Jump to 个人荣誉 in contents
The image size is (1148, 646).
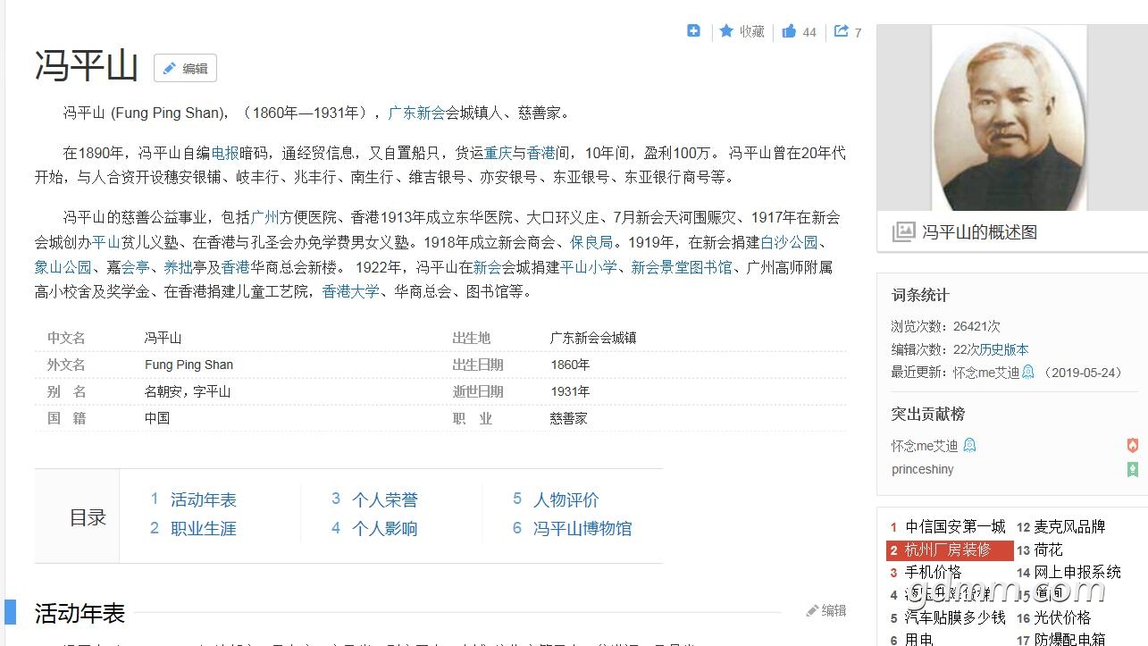pyautogui.click(x=384, y=499)
